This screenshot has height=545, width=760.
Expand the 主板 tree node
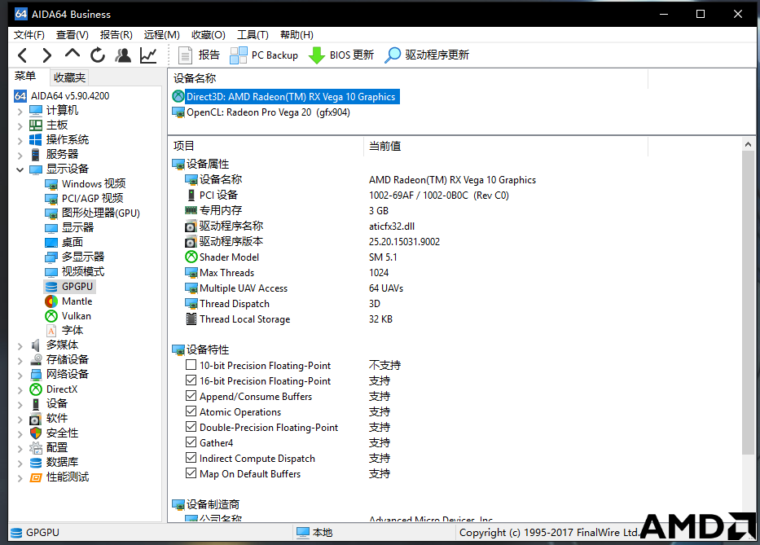pos(20,126)
